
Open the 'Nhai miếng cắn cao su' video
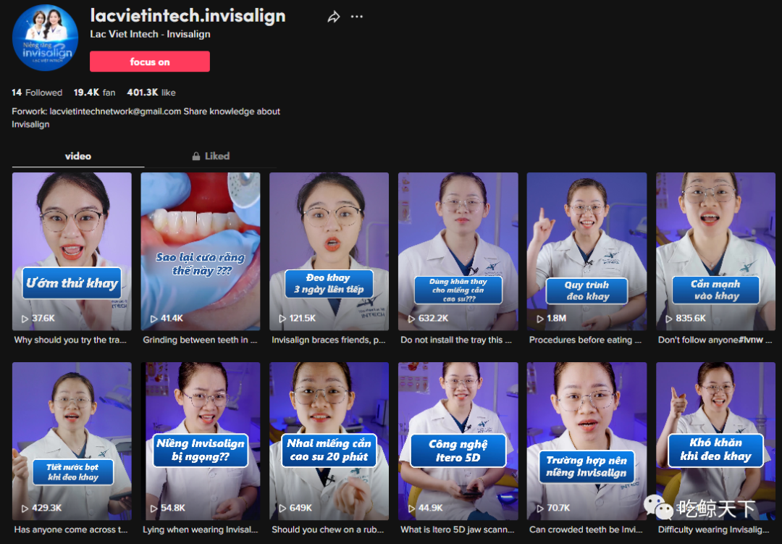(x=329, y=441)
